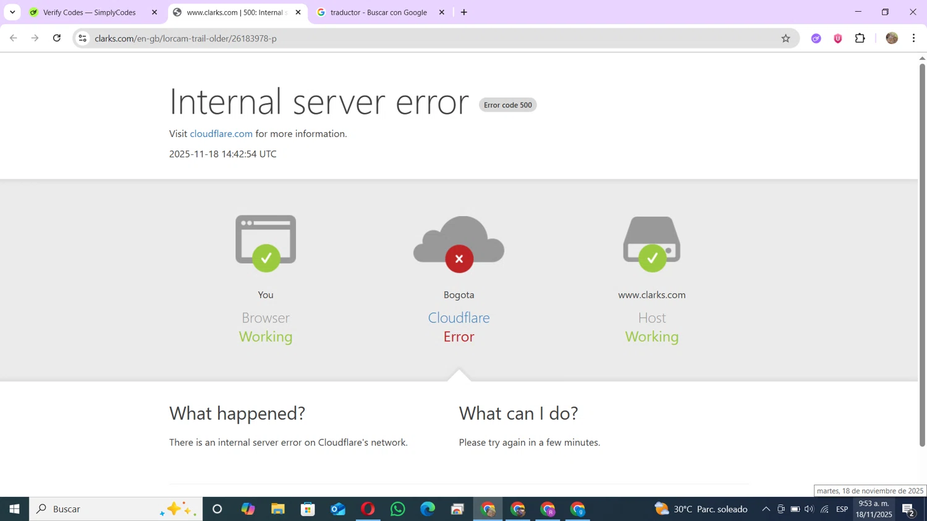Image resolution: width=927 pixels, height=521 pixels.
Task: Open the notification center icon
Action: (x=908, y=509)
